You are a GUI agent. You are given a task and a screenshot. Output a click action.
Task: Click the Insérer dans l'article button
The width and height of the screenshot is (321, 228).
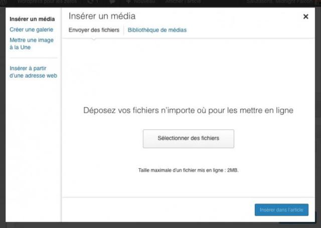281,210
